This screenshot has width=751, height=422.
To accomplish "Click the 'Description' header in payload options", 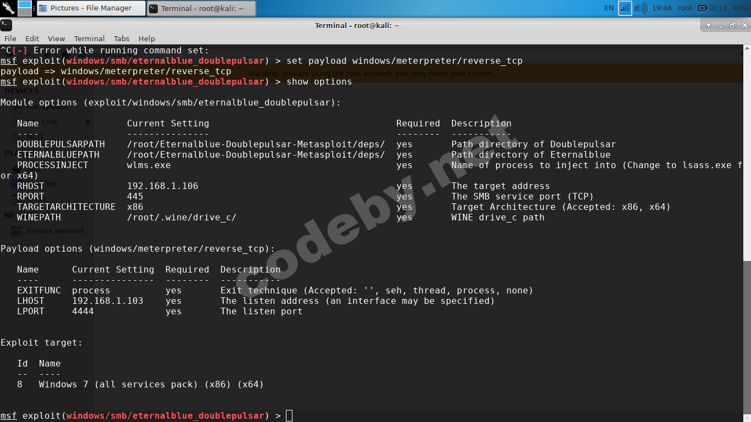I will click(251, 269).
